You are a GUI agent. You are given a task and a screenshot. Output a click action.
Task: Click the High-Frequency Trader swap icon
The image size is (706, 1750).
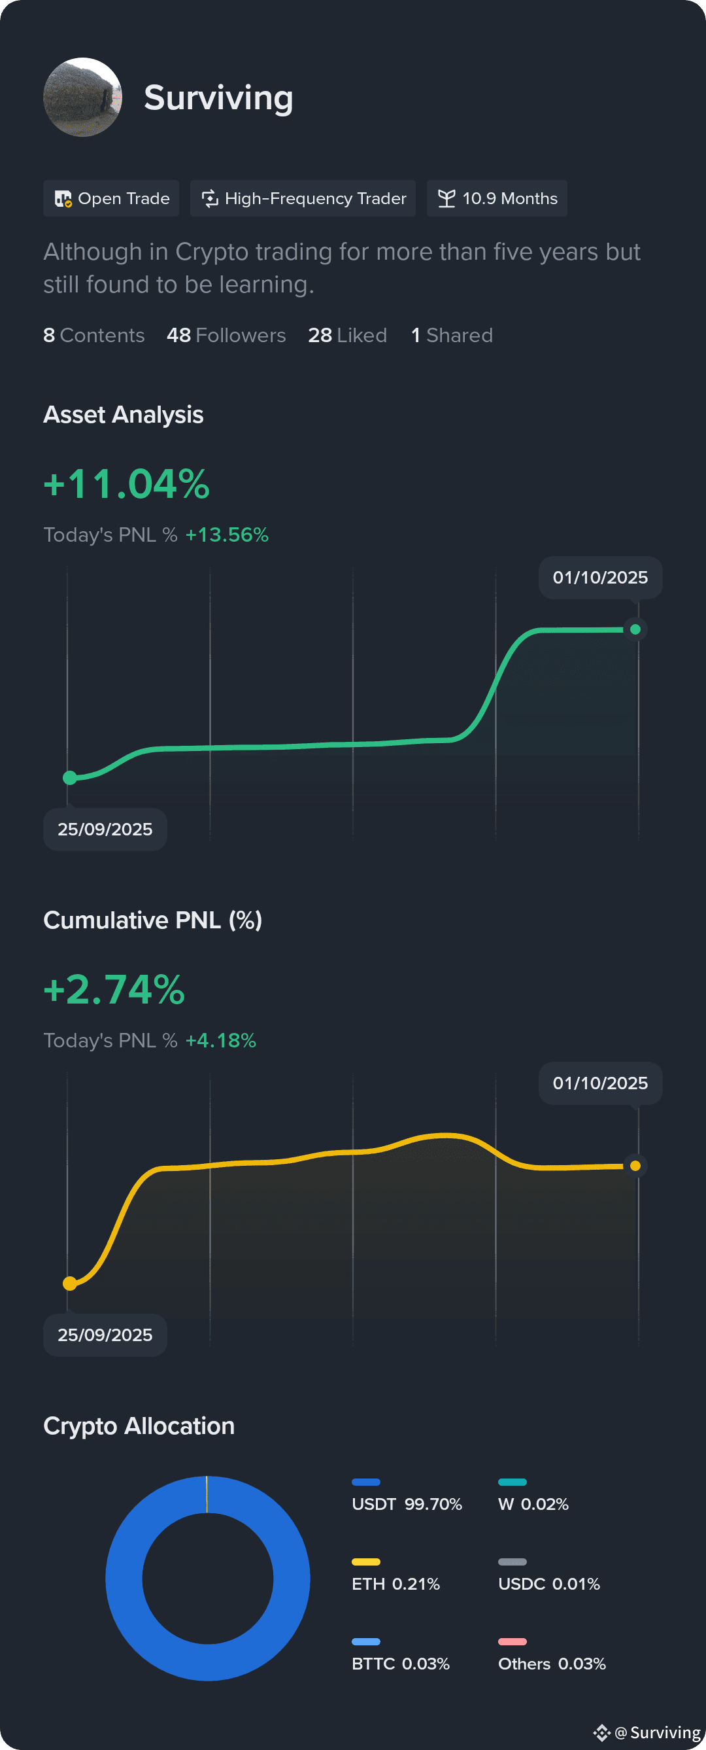[x=210, y=198]
